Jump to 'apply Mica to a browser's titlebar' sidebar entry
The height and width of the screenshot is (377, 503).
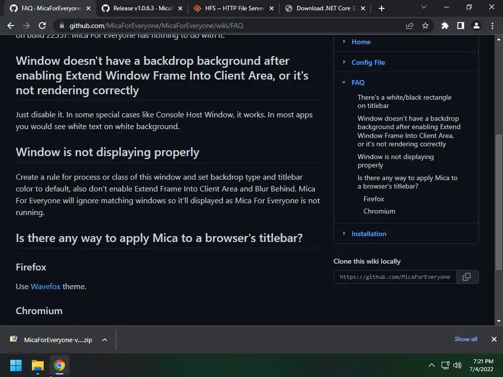point(407,182)
